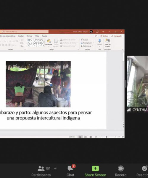The width and height of the screenshot is (148, 178).
Task: Click the Buscar find tool
Action: coord(84,40)
